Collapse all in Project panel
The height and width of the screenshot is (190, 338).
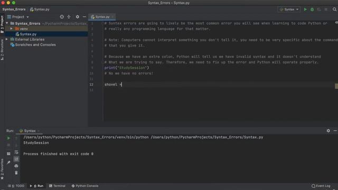[69, 17]
